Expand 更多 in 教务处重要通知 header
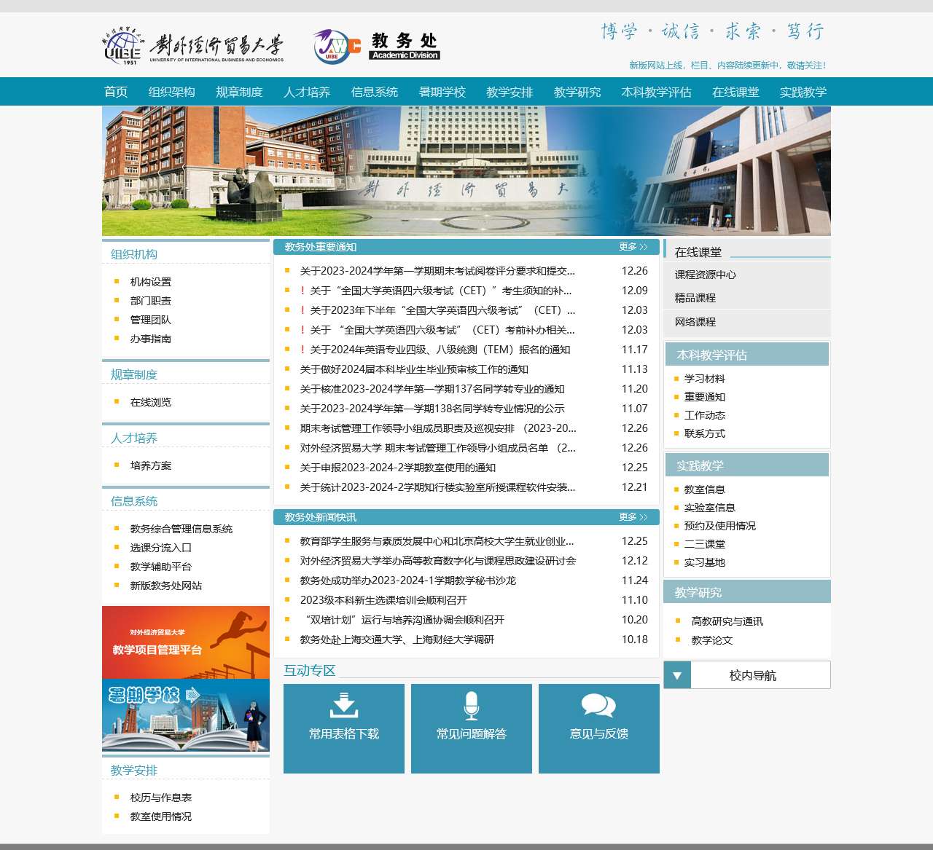The image size is (933, 850). click(633, 247)
